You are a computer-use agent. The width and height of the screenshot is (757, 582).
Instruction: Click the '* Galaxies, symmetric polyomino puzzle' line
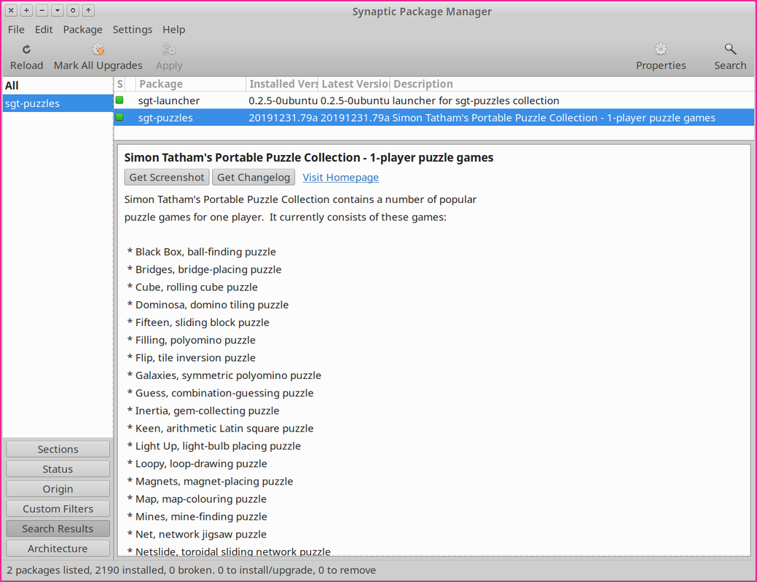[224, 375]
